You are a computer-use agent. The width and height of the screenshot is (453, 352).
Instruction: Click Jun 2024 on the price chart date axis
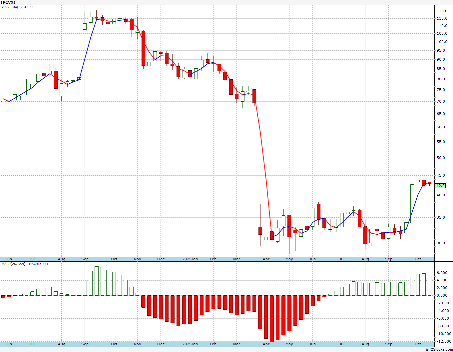(9, 259)
